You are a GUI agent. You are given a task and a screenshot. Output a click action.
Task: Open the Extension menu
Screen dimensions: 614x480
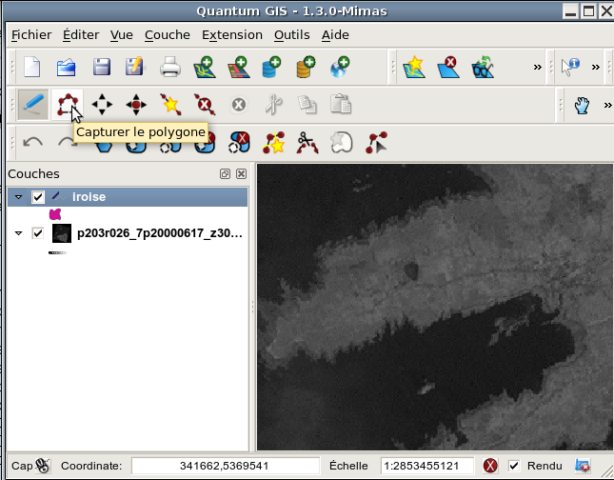[x=232, y=35]
